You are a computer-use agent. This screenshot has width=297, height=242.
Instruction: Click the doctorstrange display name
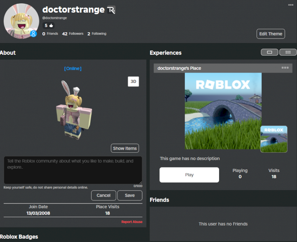pos(74,10)
